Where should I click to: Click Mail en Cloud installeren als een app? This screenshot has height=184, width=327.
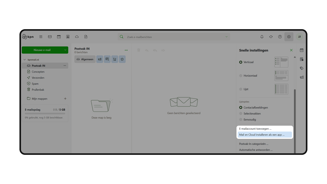[265, 135]
